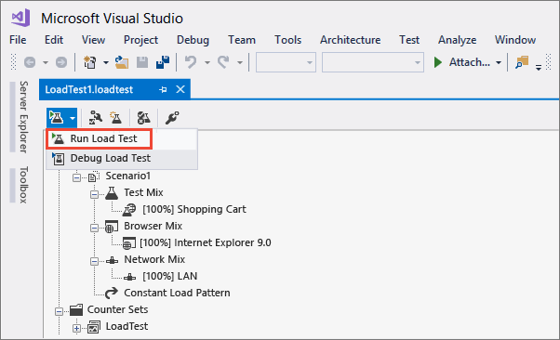560x340 pixels.
Task: Open the Tools menu
Action: (287, 40)
